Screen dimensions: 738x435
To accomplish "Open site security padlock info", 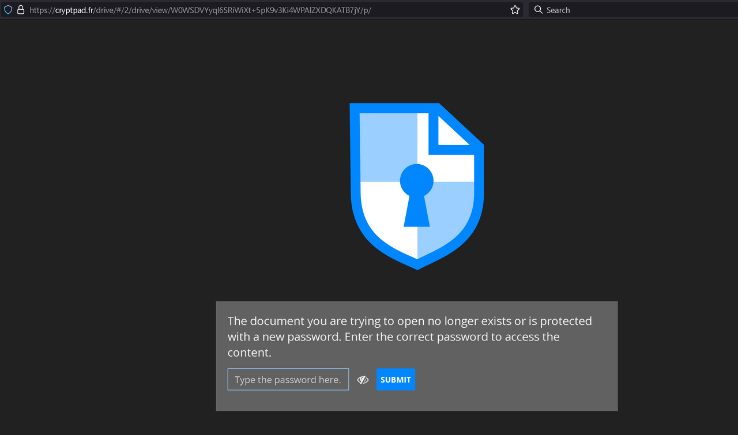I will pos(21,10).
